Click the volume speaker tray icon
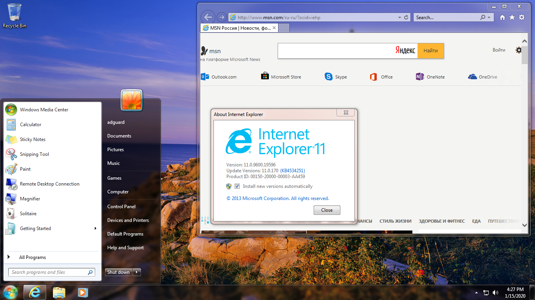 pos(495,292)
